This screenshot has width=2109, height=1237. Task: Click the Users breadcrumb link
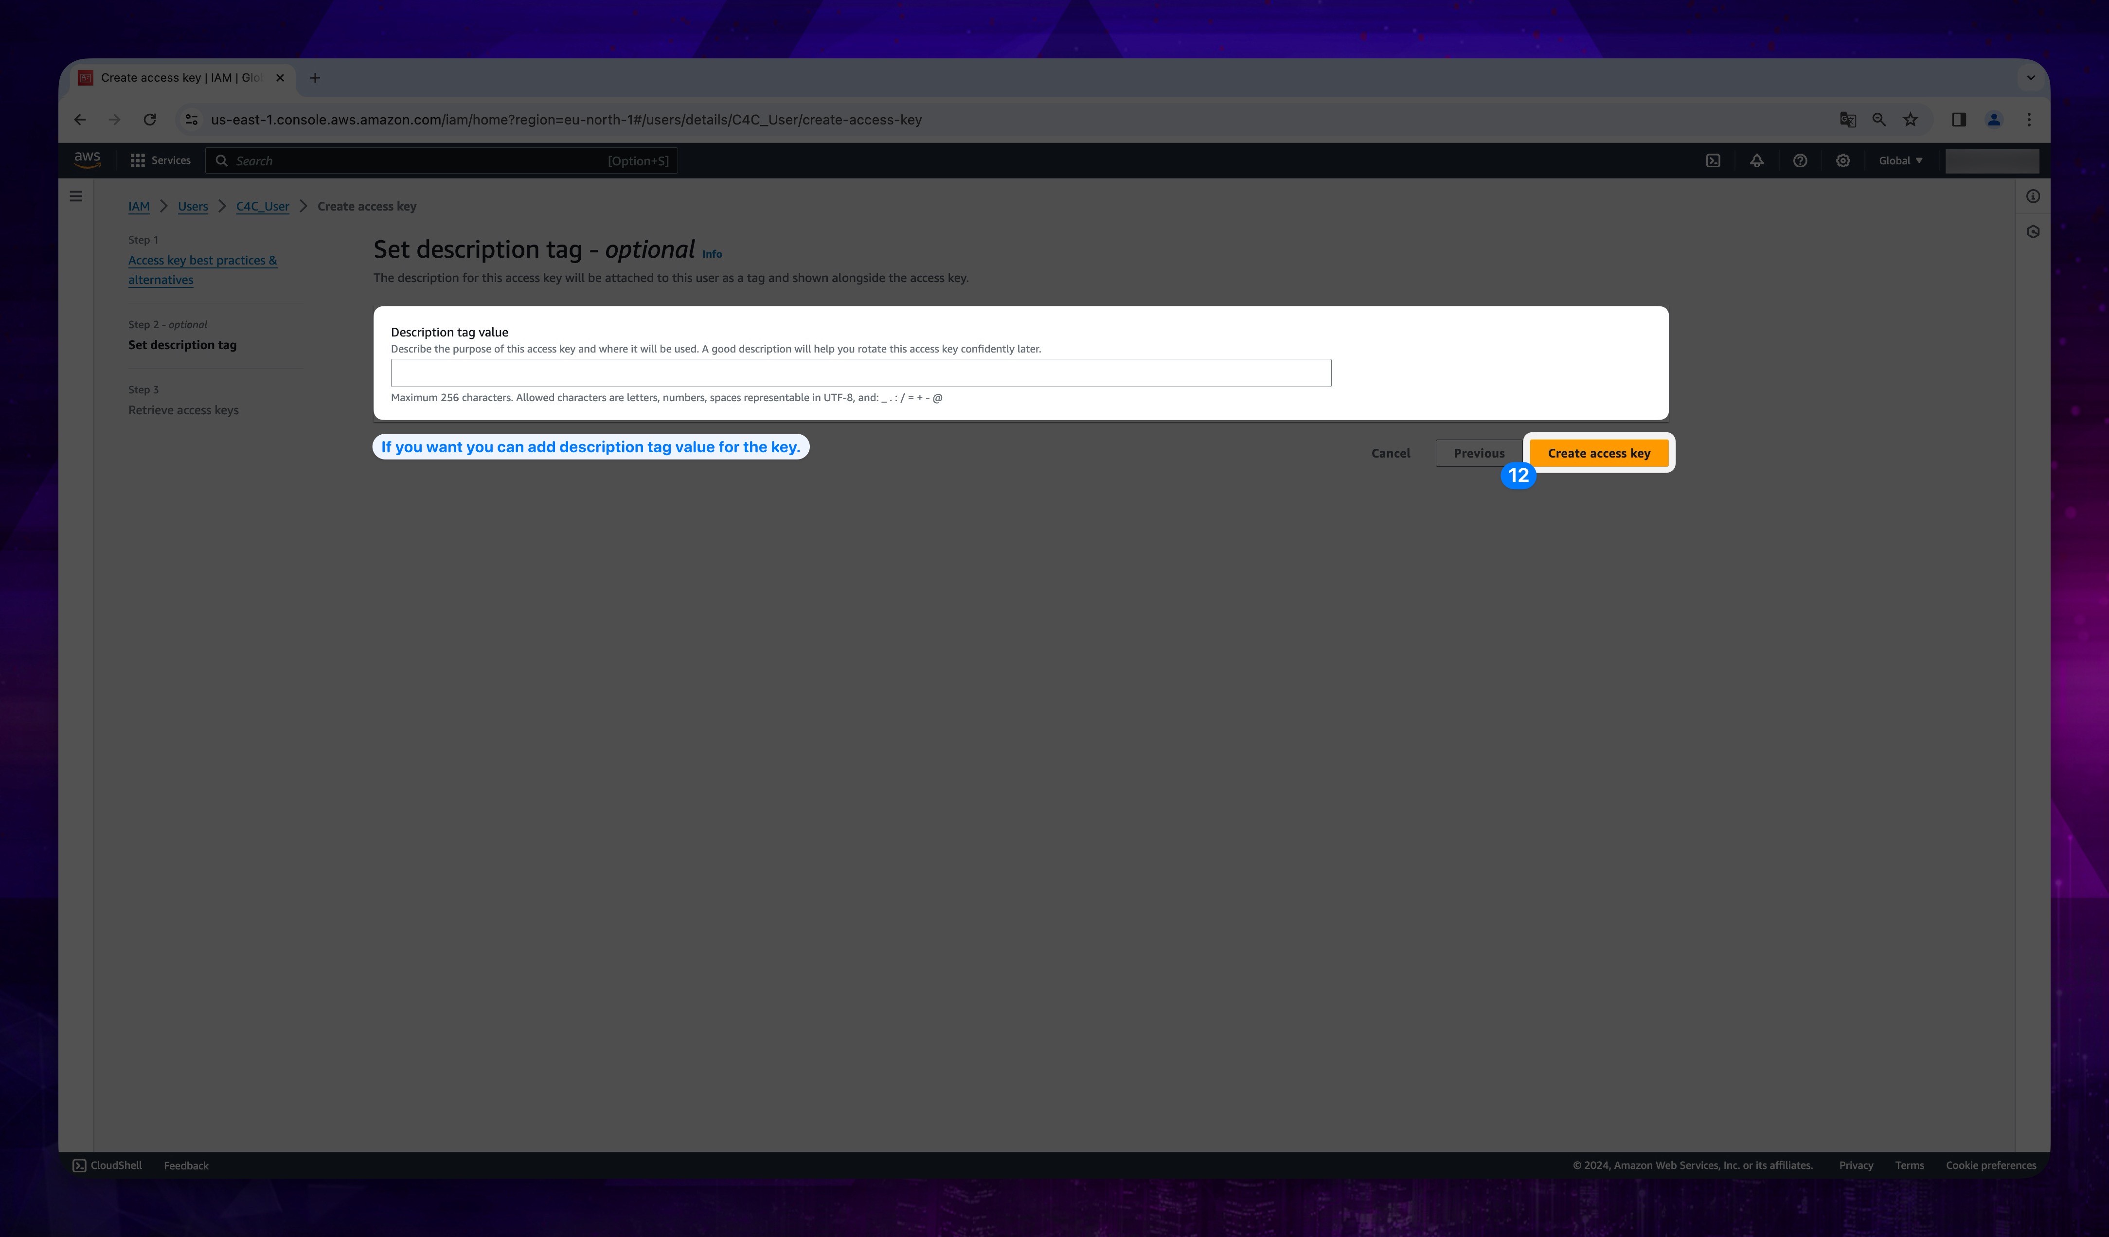tap(193, 205)
